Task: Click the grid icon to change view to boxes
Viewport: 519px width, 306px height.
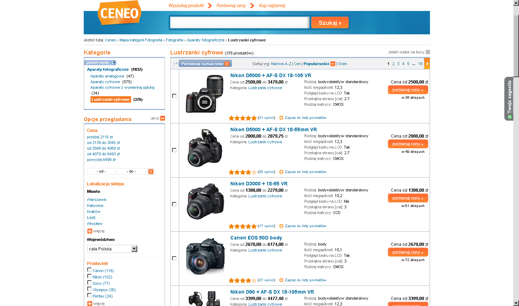Action: click(x=428, y=52)
